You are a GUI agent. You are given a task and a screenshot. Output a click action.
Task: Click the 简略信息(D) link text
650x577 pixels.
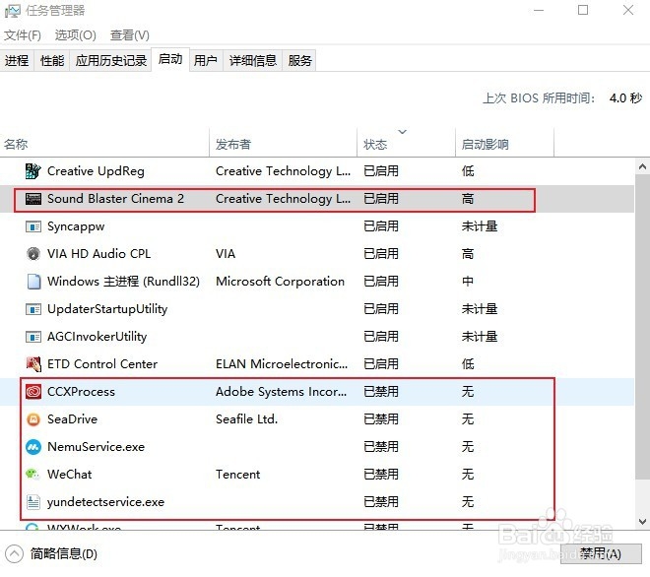[x=63, y=553]
